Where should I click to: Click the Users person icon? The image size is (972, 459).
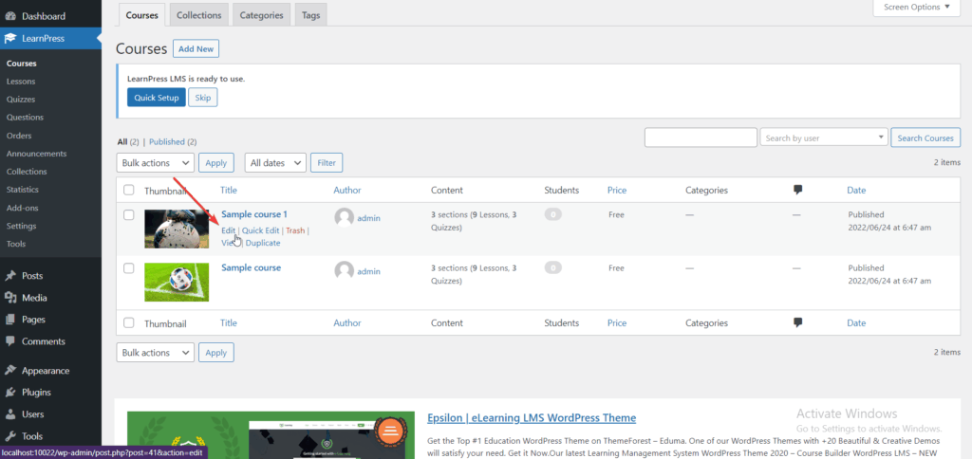(x=10, y=413)
